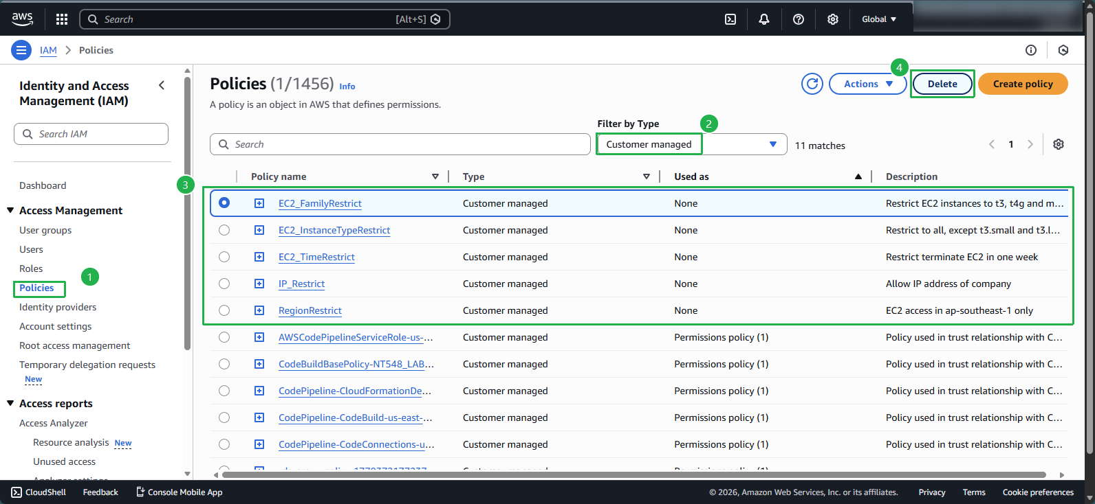Viewport: 1095px width, 504px height.
Task: Open the Actions dropdown menu
Action: [x=867, y=84]
